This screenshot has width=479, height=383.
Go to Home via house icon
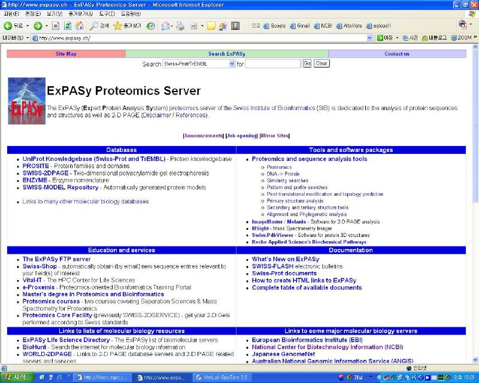click(x=80, y=26)
